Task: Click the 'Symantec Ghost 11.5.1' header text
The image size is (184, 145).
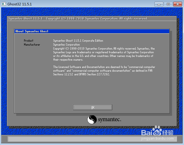Action: 25,18
